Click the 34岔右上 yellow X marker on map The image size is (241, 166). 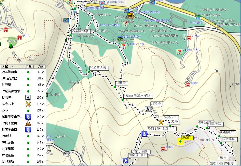pos(161,122)
